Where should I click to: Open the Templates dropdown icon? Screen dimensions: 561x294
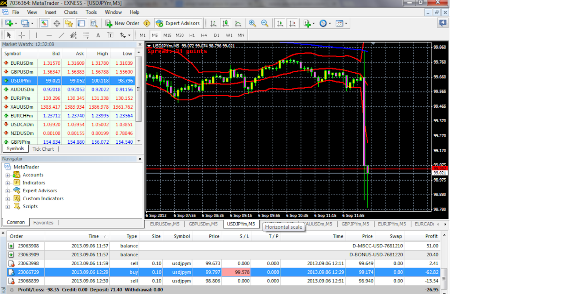click(341, 23)
